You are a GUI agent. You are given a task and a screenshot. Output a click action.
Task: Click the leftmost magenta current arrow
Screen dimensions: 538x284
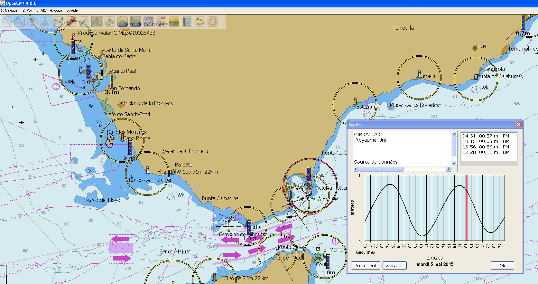(120, 239)
